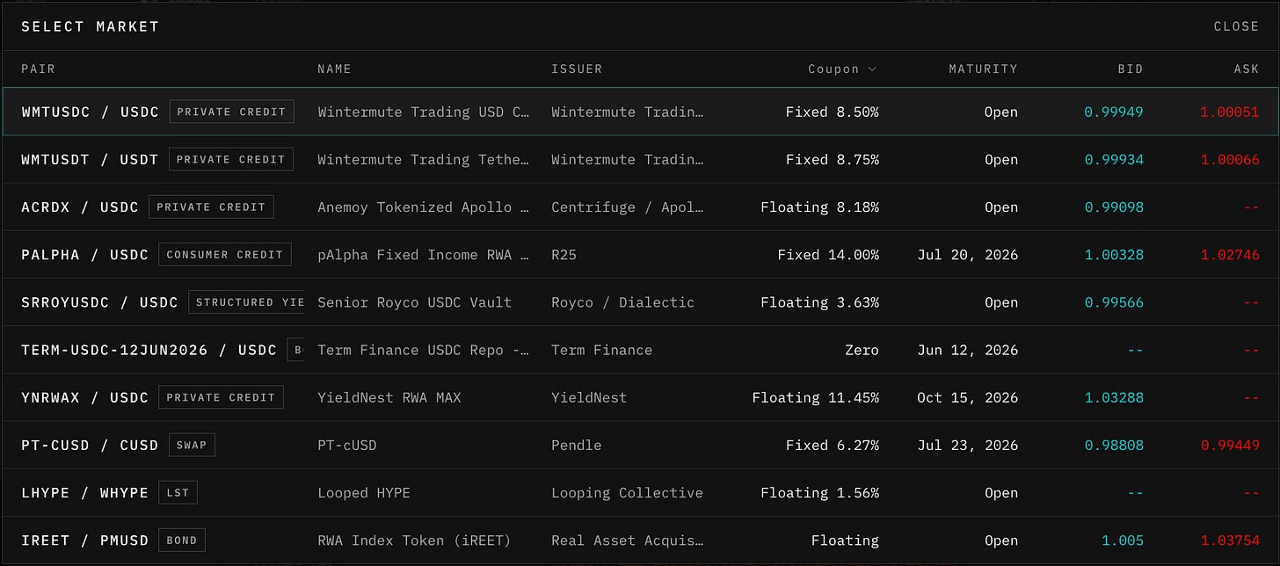Click maturity Jul 23, 2026

(967, 446)
